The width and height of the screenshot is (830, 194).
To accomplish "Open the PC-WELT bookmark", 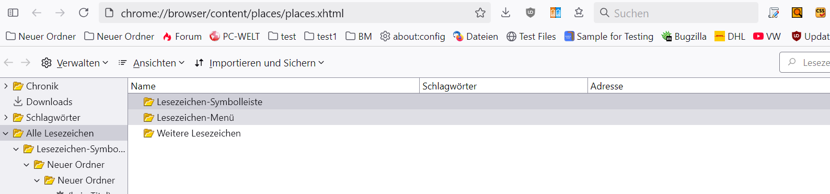I will [x=235, y=36].
